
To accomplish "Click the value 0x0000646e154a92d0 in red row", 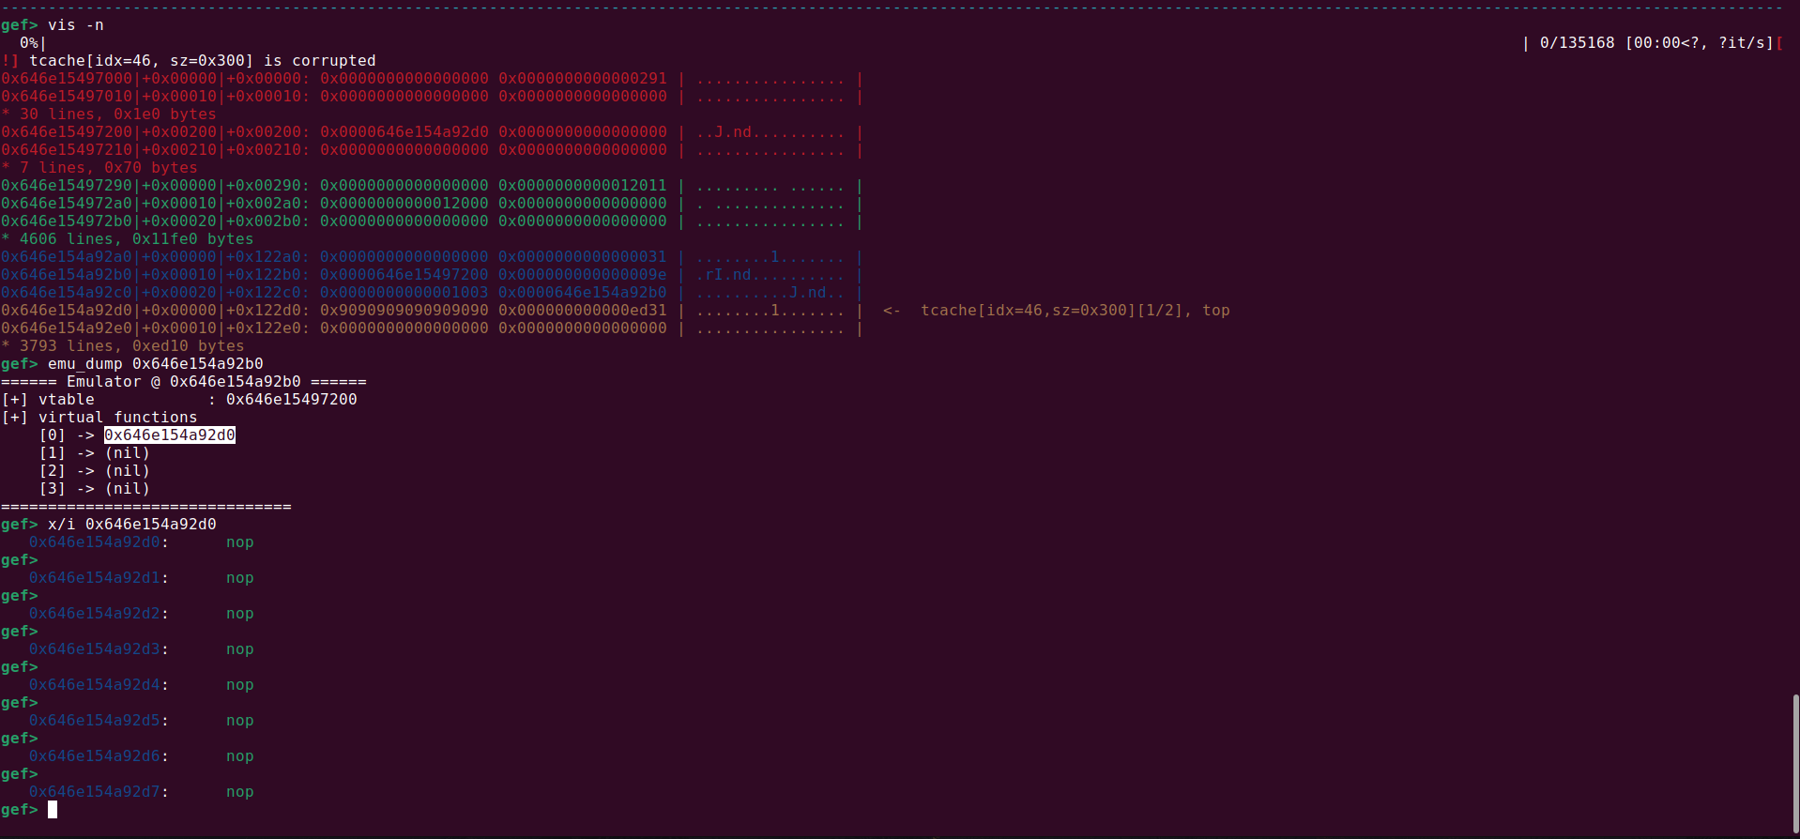I will 404,132.
